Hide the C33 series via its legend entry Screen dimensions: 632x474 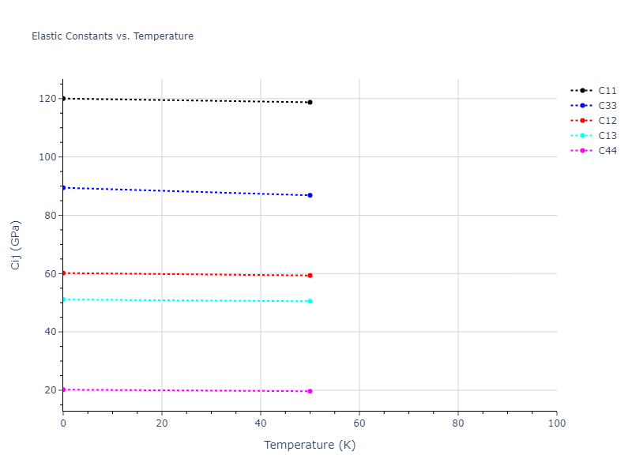(607, 106)
